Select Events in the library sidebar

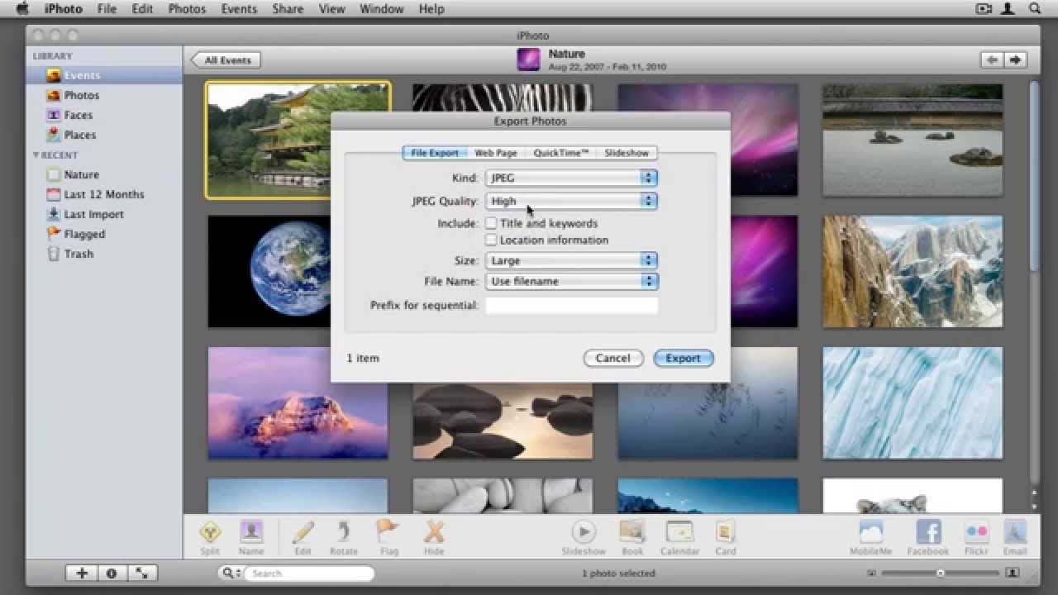coord(104,75)
